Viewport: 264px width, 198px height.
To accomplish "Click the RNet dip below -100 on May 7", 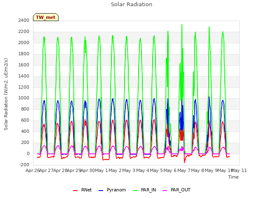I will 184,162.
